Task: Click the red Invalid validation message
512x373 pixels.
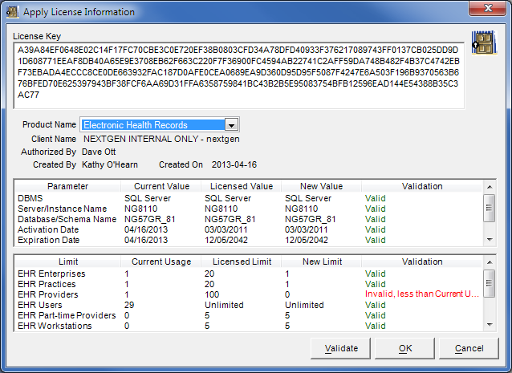Action: pos(422,294)
